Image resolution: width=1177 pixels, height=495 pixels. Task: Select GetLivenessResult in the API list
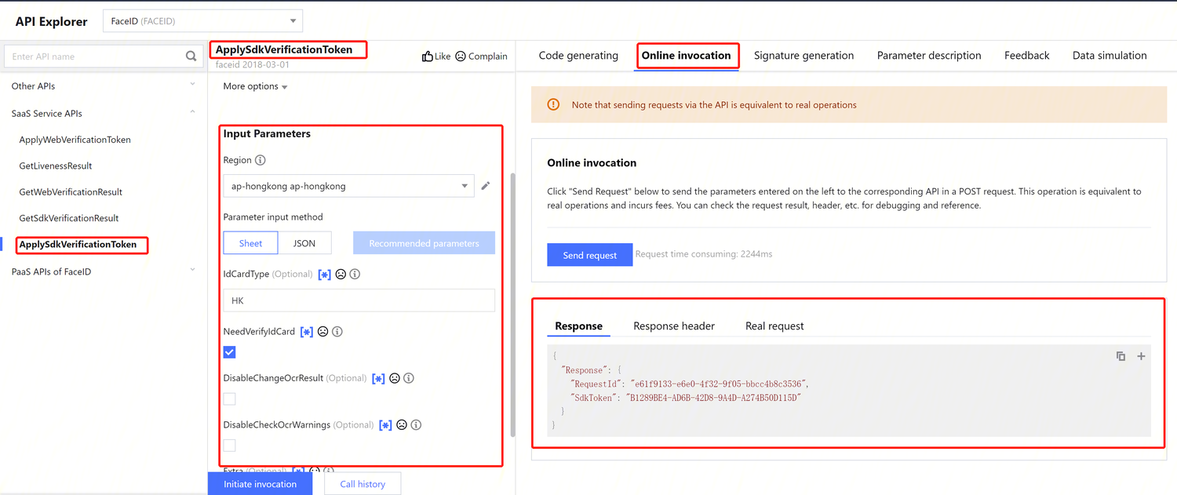(54, 166)
